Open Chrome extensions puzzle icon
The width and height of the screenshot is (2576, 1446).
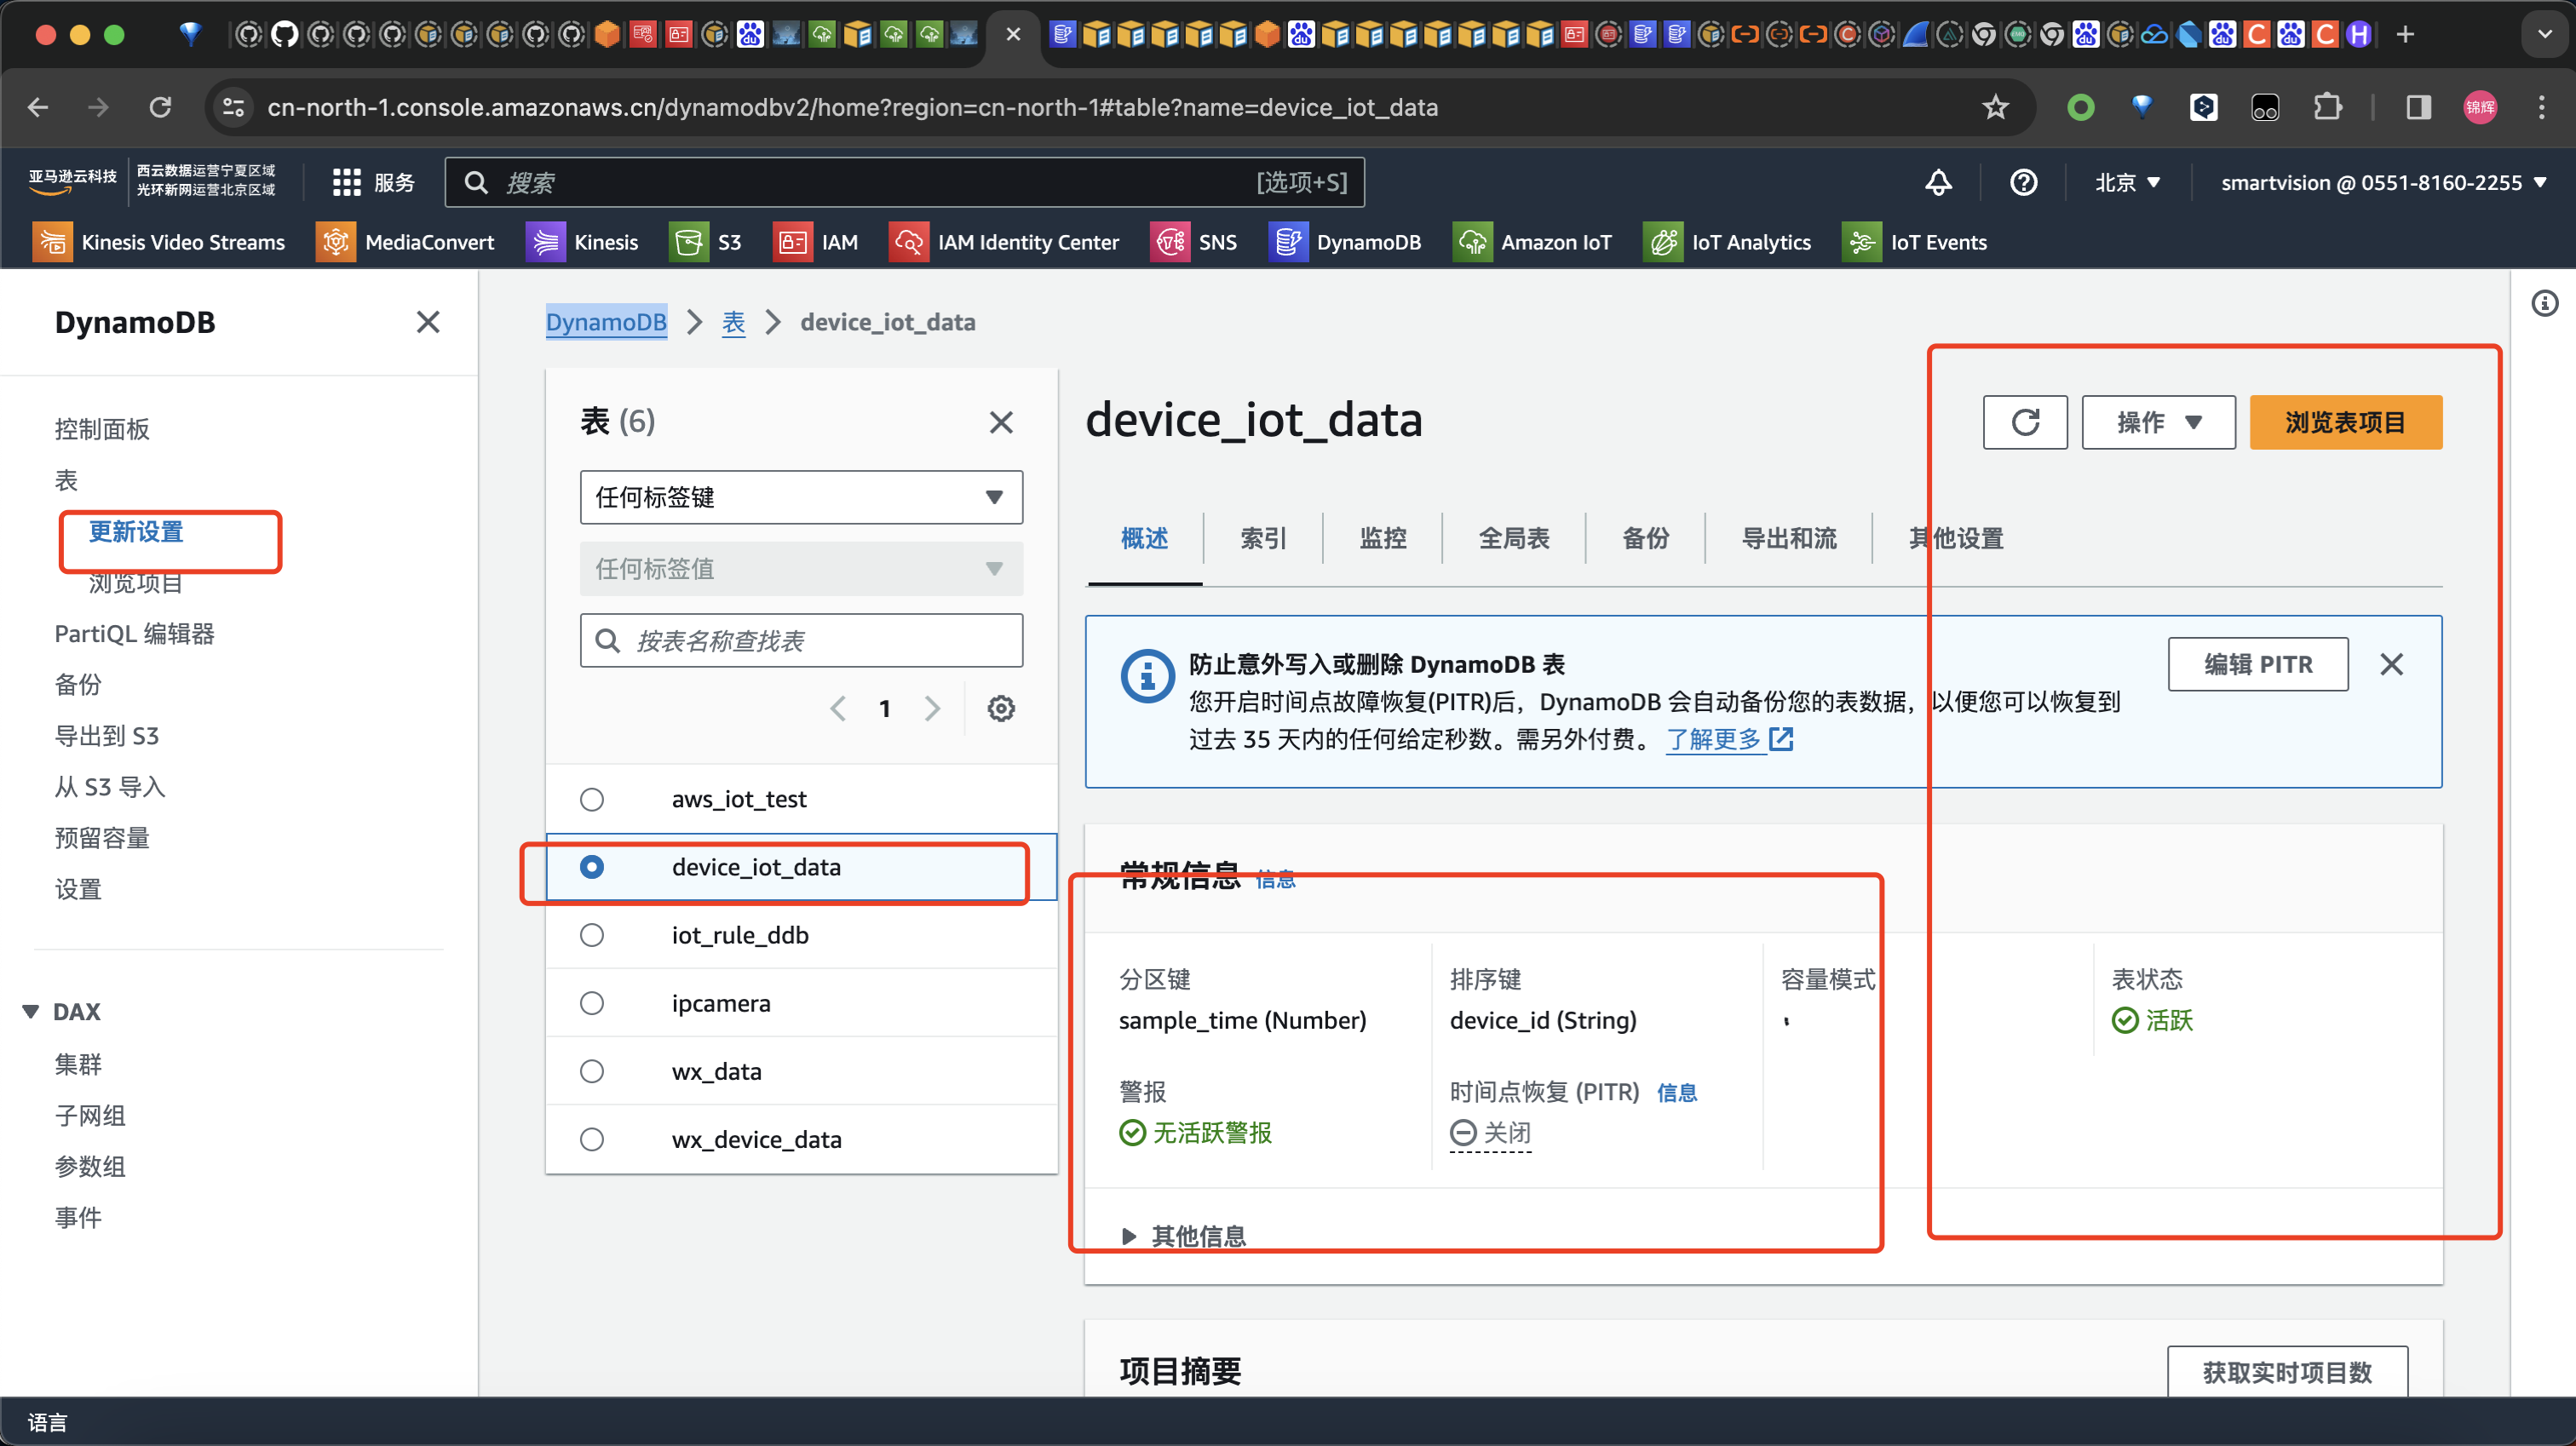click(x=2327, y=107)
